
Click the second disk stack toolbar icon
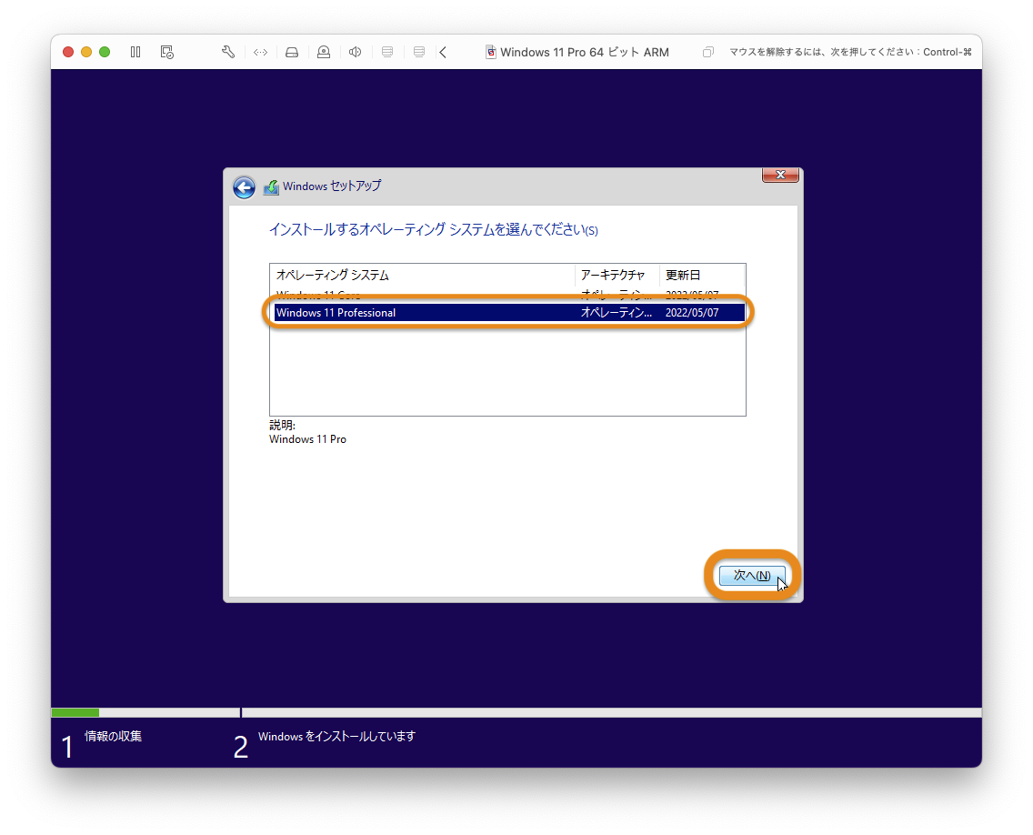[x=418, y=52]
